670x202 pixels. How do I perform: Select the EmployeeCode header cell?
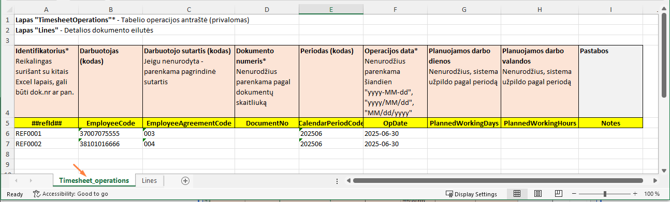[x=111, y=123]
